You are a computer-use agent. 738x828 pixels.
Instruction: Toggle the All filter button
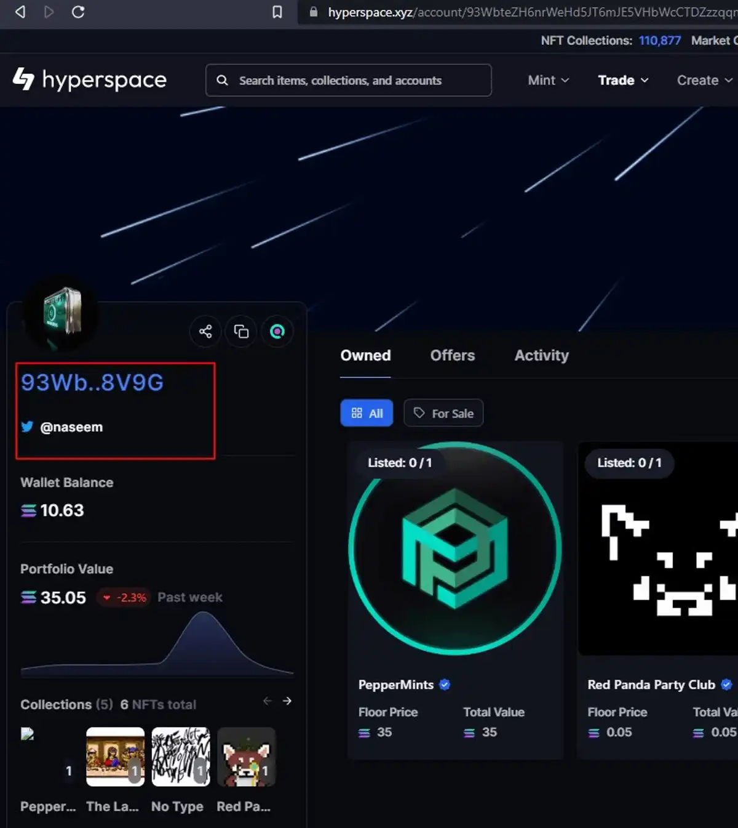367,413
